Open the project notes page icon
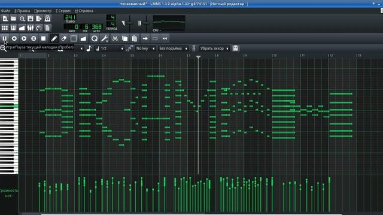Screen dimensions: 383x215 click(47, 28)
